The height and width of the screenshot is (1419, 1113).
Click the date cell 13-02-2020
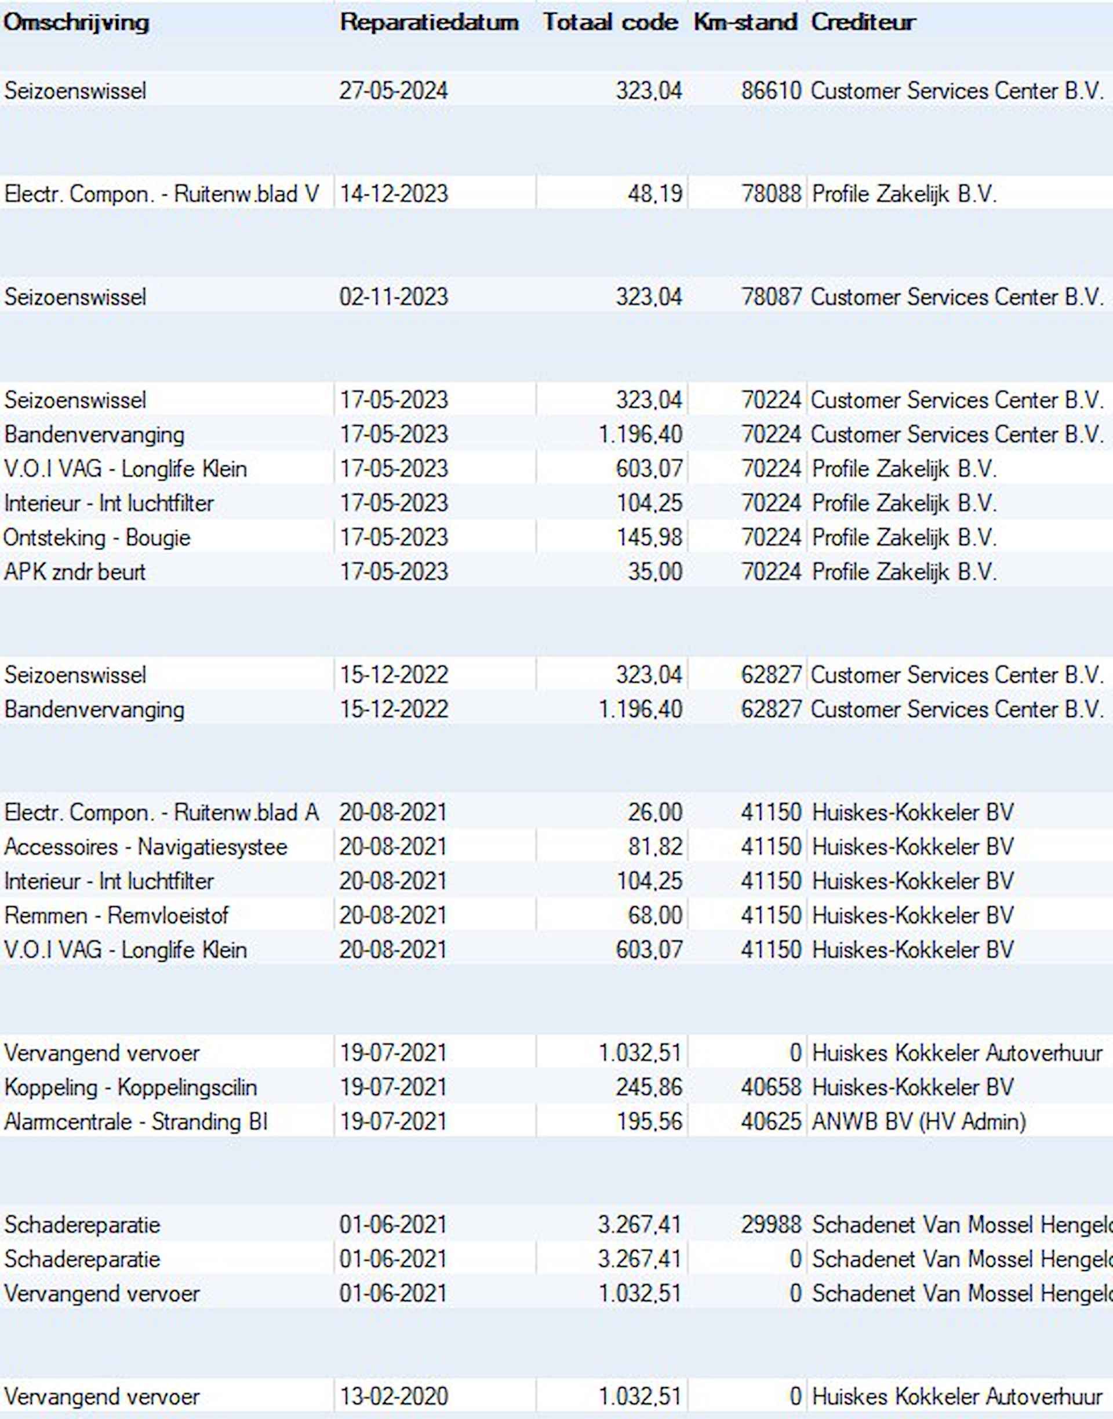(x=394, y=1397)
